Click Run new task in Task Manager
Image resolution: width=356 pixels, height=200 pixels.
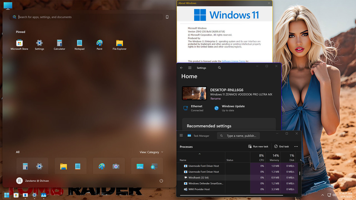[258, 146]
